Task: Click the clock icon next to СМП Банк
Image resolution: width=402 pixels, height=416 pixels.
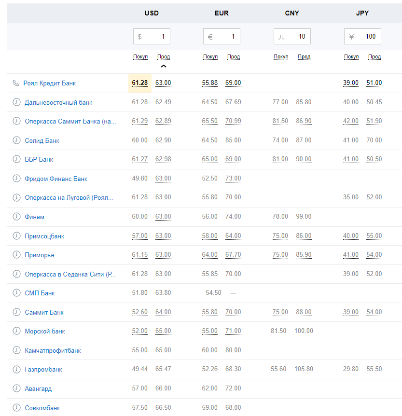Action: pos(16,293)
